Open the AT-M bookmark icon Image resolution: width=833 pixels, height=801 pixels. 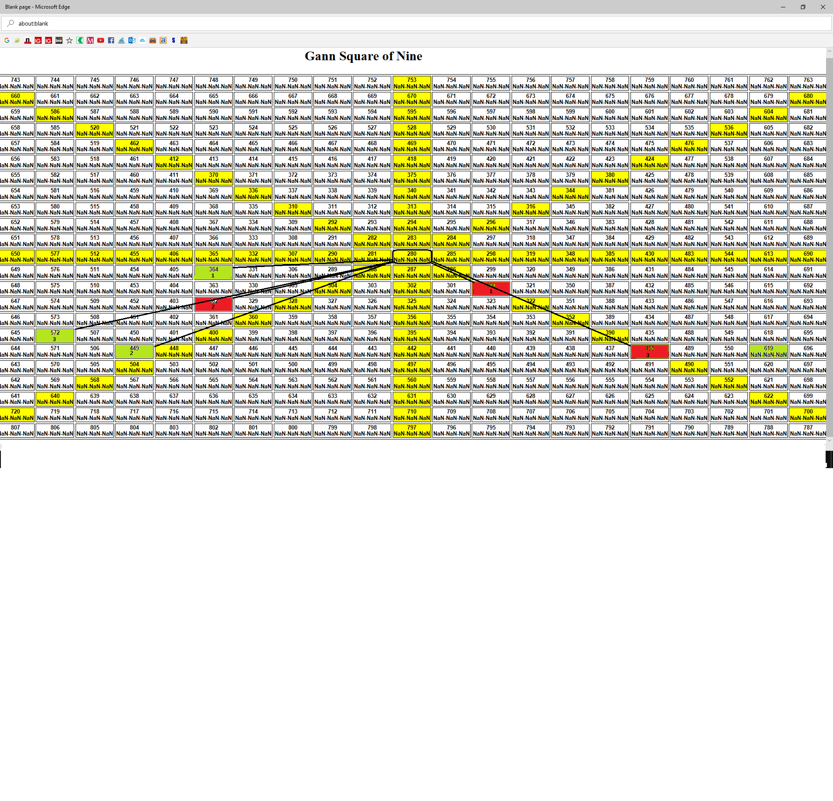coord(184,40)
